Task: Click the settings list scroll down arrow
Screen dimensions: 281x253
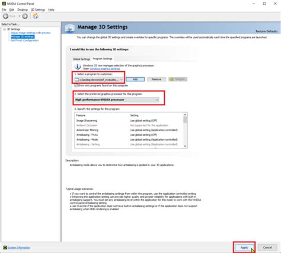Action: pyautogui.click(x=185, y=146)
